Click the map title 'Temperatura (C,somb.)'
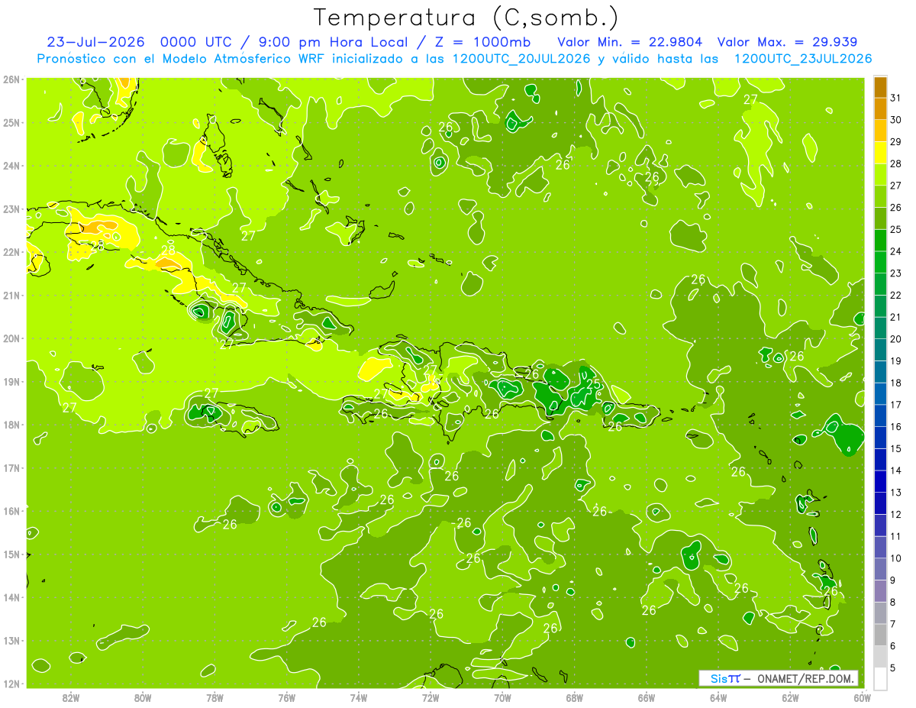 pyautogui.click(x=466, y=18)
